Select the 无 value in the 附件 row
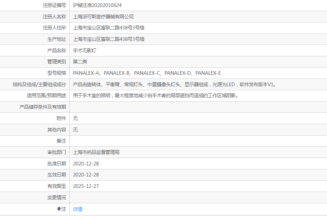Viewport: 327px width, 217px height. (75, 118)
